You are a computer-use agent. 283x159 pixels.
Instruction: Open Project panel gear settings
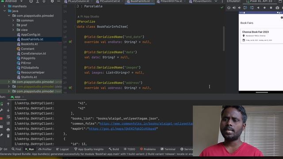tap(52, 1)
